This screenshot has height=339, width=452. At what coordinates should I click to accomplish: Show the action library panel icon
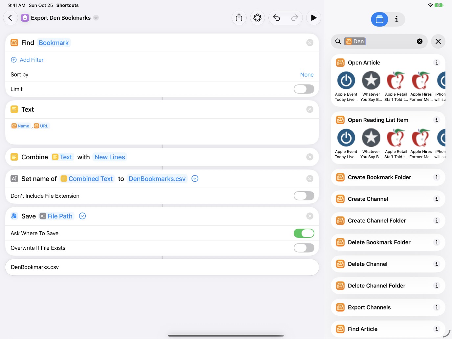[379, 19]
